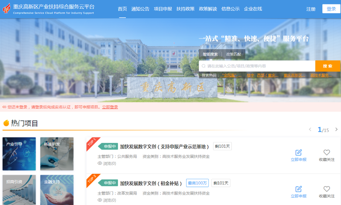Follow the 立即登录 link in the notice bar

pos(110,107)
